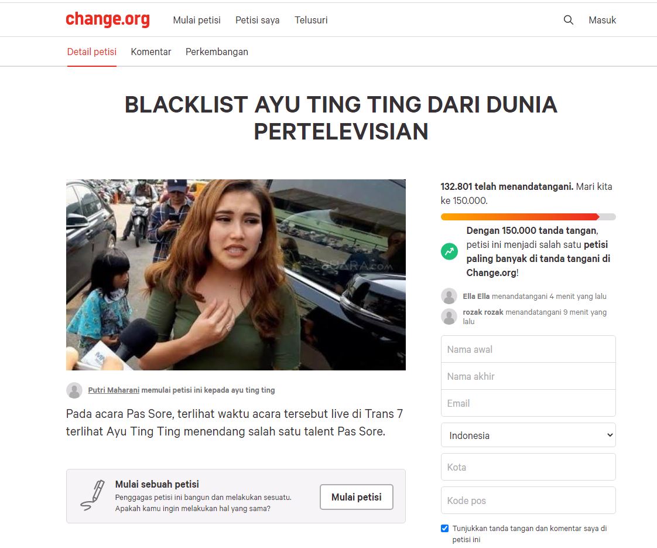Click the signature progress bar
This screenshot has height=548, width=657.
[528, 217]
